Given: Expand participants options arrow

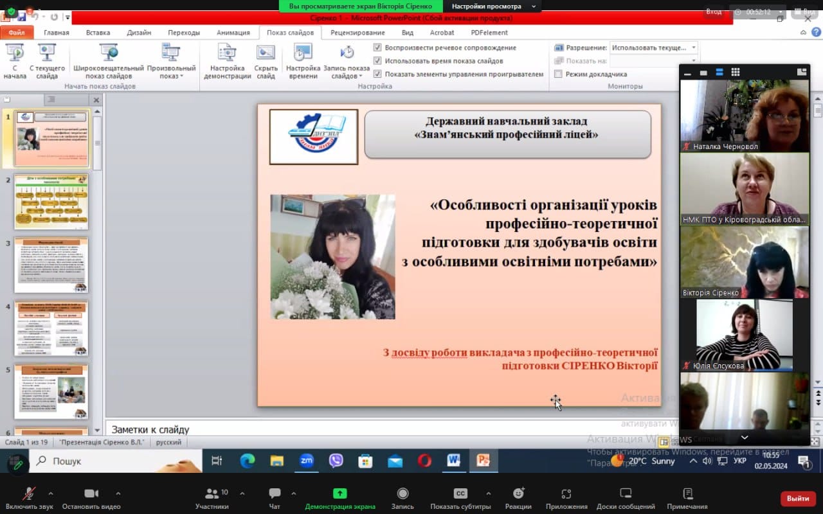Looking at the screenshot, I should 242,493.
